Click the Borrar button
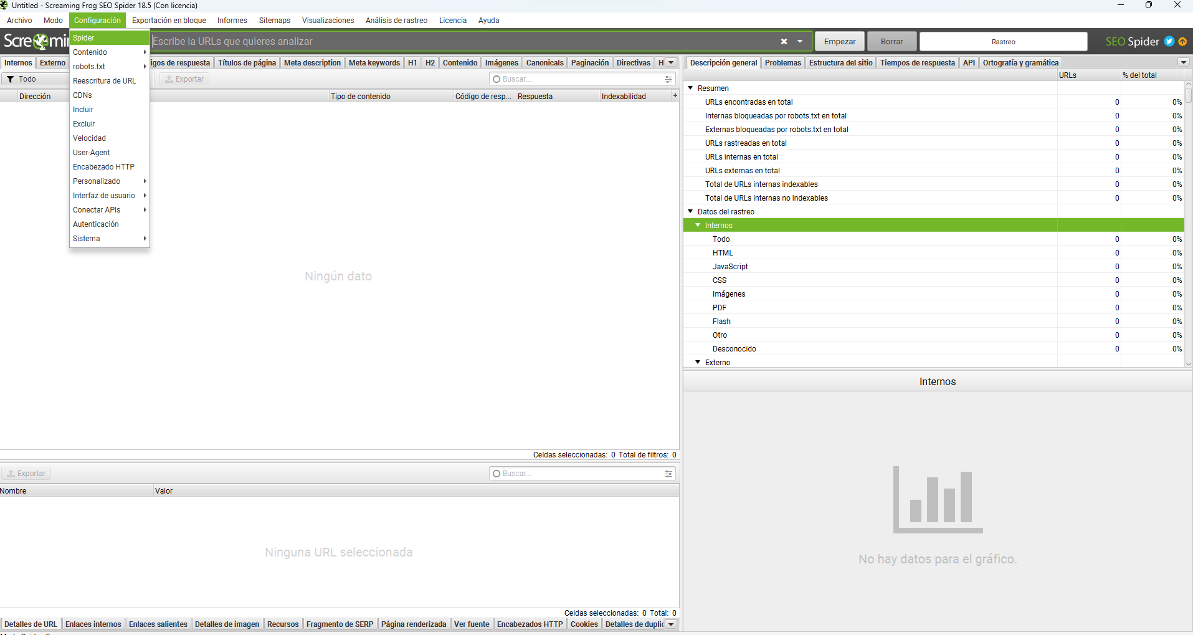Image resolution: width=1193 pixels, height=635 pixels. click(x=891, y=41)
